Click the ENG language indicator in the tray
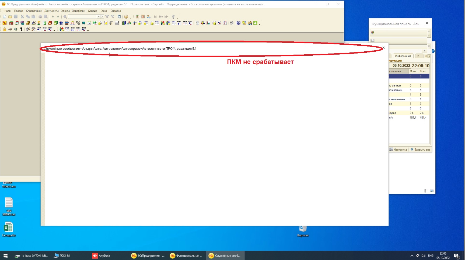This screenshot has width=465, height=260. coord(431,256)
